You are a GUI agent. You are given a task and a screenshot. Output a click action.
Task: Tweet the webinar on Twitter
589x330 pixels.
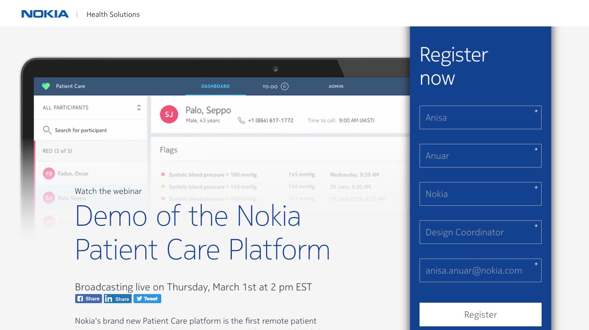pyautogui.click(x=147, y=299)
